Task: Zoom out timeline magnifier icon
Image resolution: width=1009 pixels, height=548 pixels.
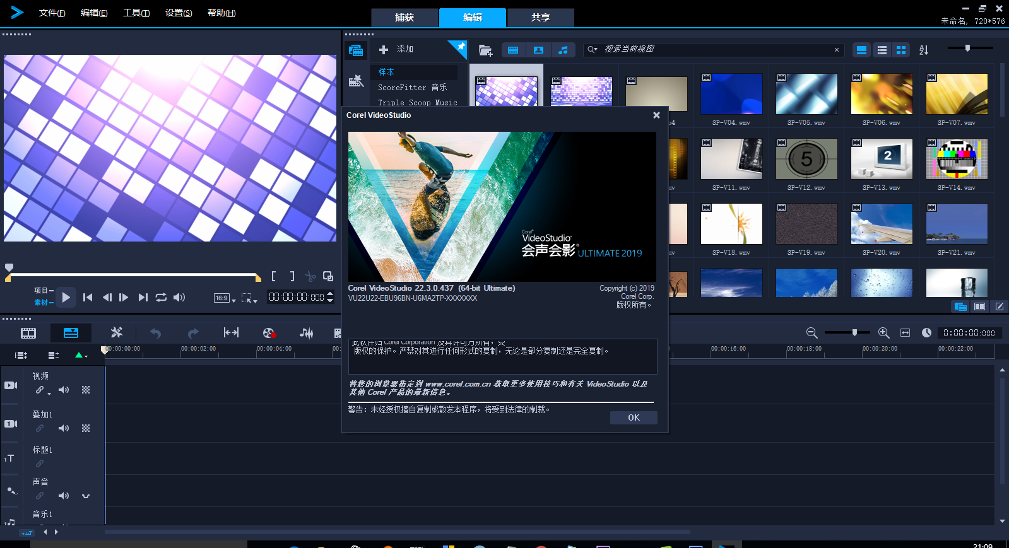Action: coord(812,332)
